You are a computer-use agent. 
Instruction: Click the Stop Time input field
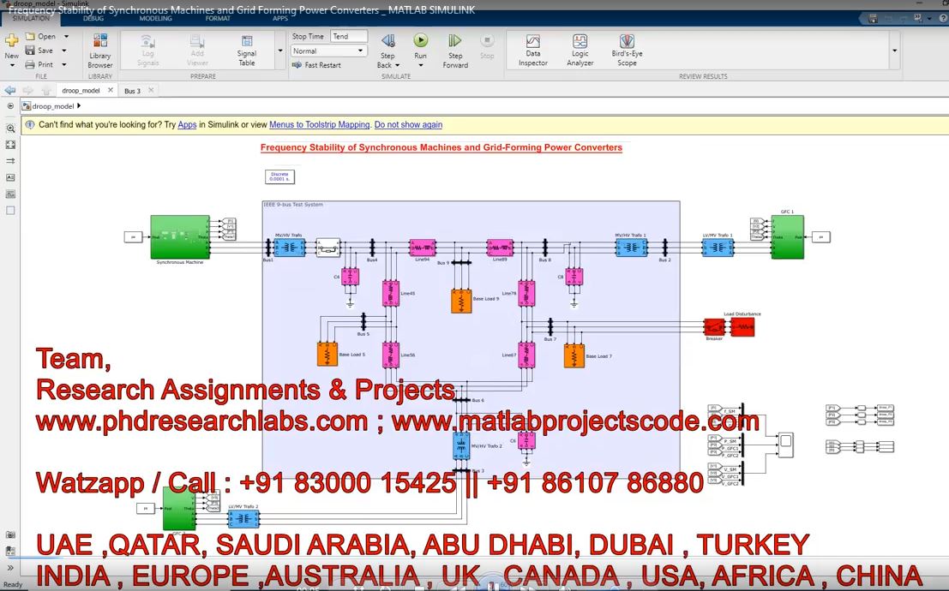(349, 37)
